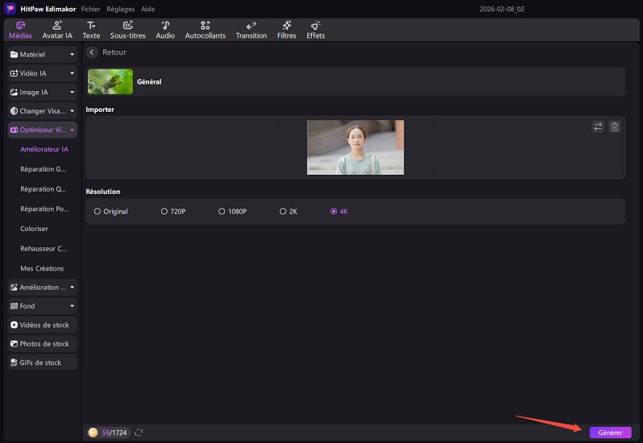Select Réparation Po... in sidebar

44,209
